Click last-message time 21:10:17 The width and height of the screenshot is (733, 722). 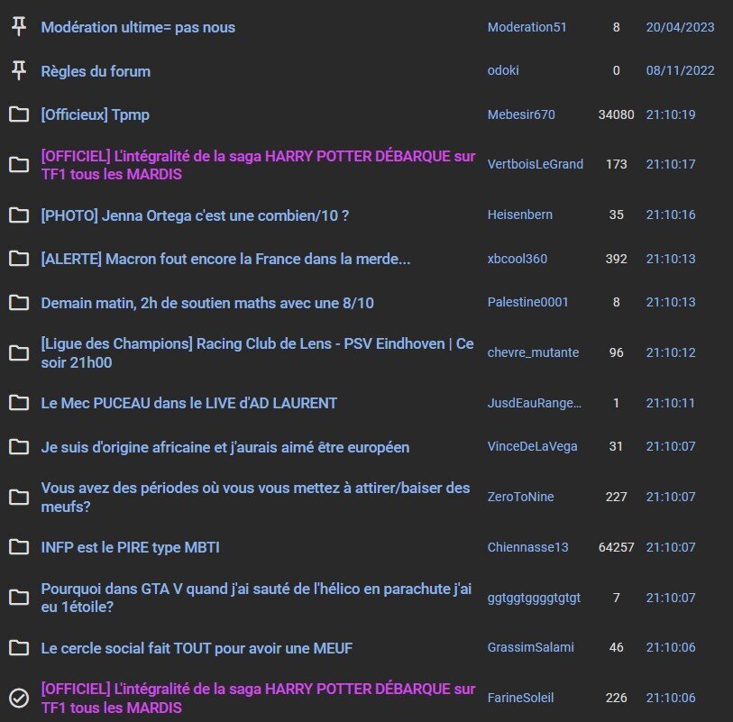click(x=671, y=164)
